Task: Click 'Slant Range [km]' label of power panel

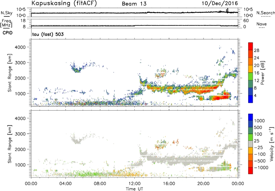Action: click(10, 73)
